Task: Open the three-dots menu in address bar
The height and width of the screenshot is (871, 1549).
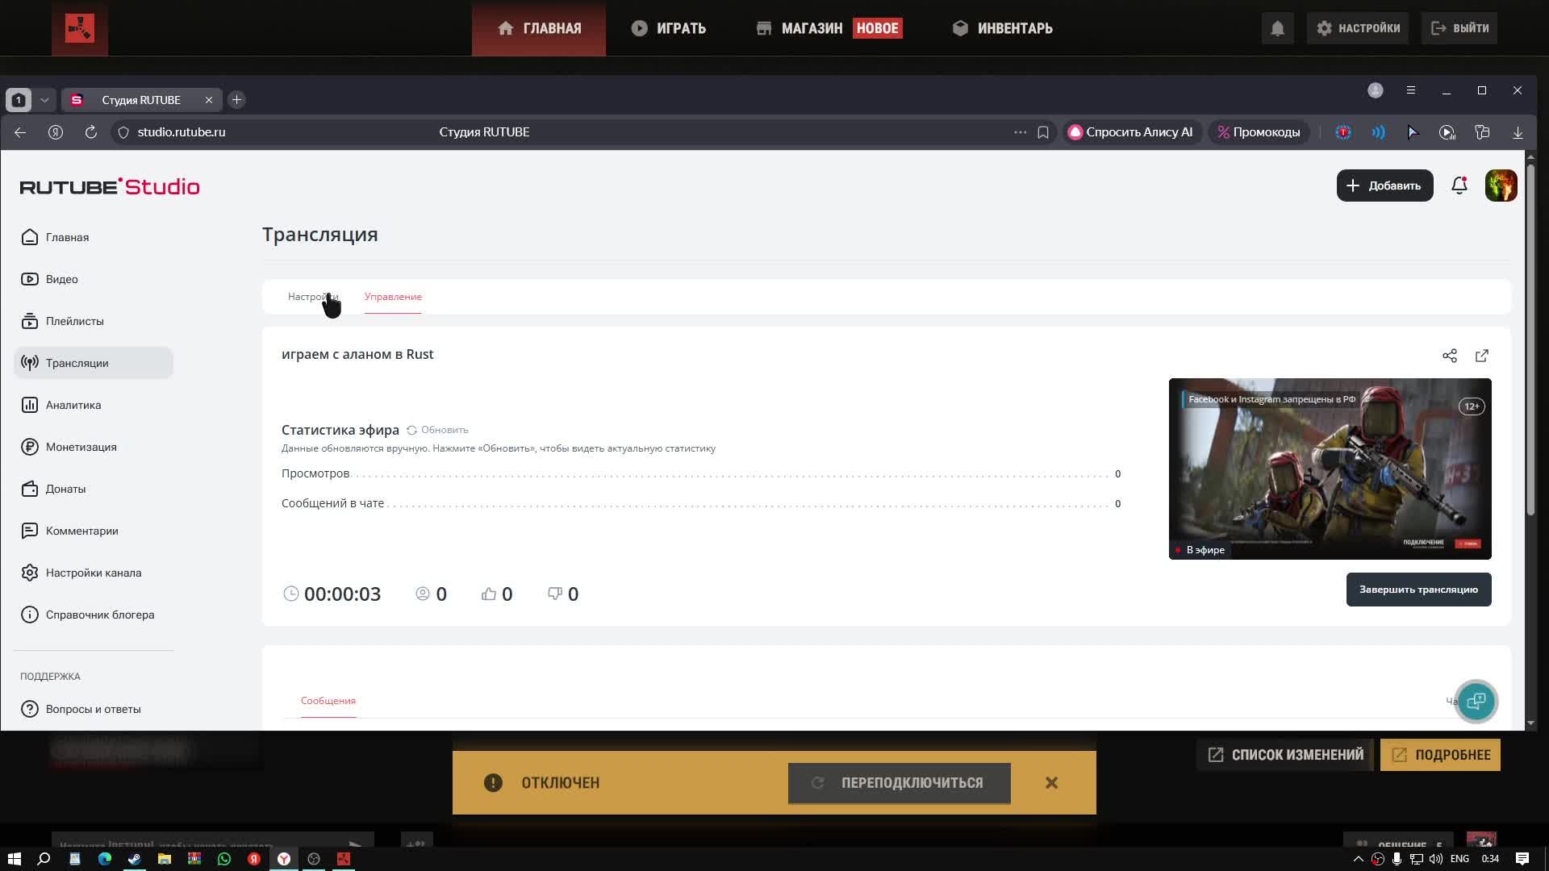Action: point(1020,132)
